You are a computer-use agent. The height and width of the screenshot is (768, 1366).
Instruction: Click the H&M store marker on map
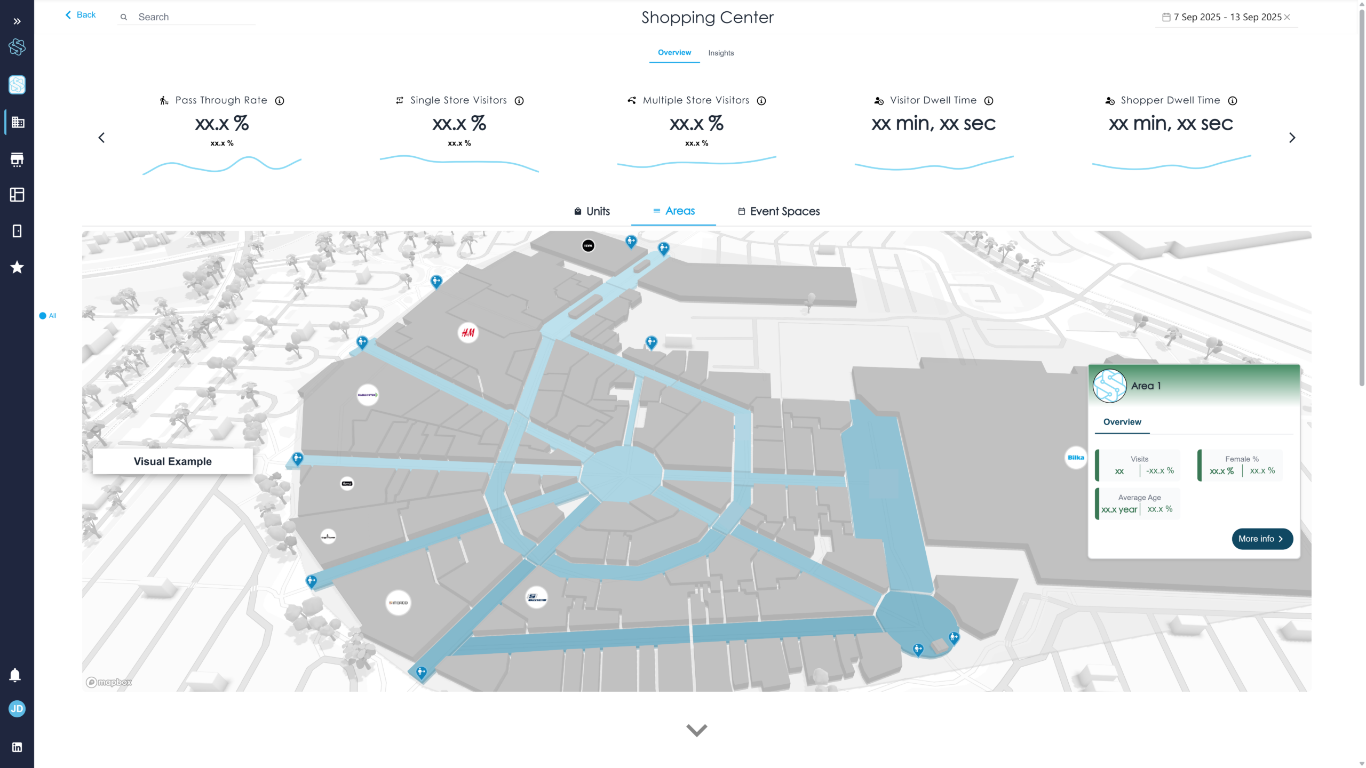(468, 333)
